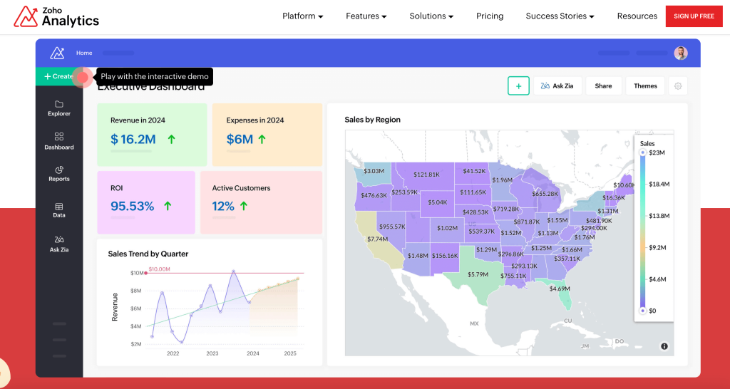This screenshot has height=389, width=730.
Task: Click the red target line start marker
Action: [x=145, y=273]
